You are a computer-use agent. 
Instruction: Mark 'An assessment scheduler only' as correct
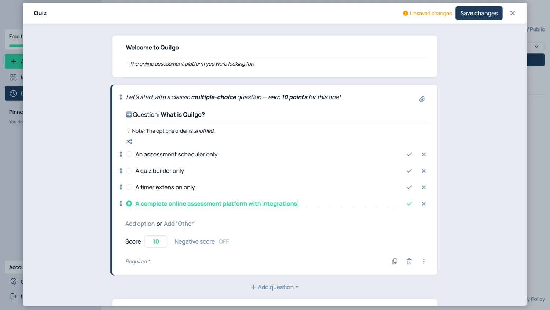coord(409,155)
